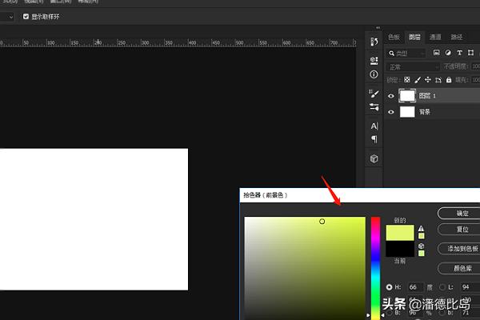The image size is (480, 320).
Task: Open the History panel icon
Action: [374, 42]
